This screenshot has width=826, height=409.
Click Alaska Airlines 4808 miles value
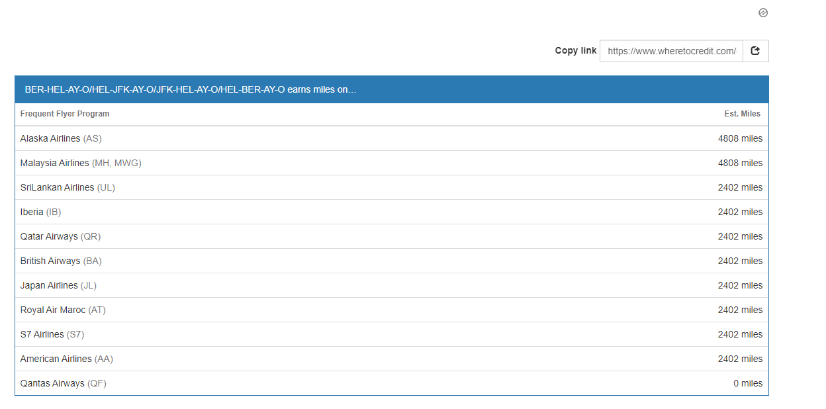coord(740,138)
